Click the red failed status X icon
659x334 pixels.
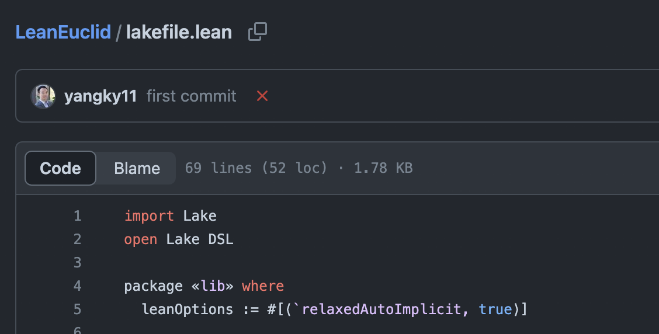[x=262, y=96]
